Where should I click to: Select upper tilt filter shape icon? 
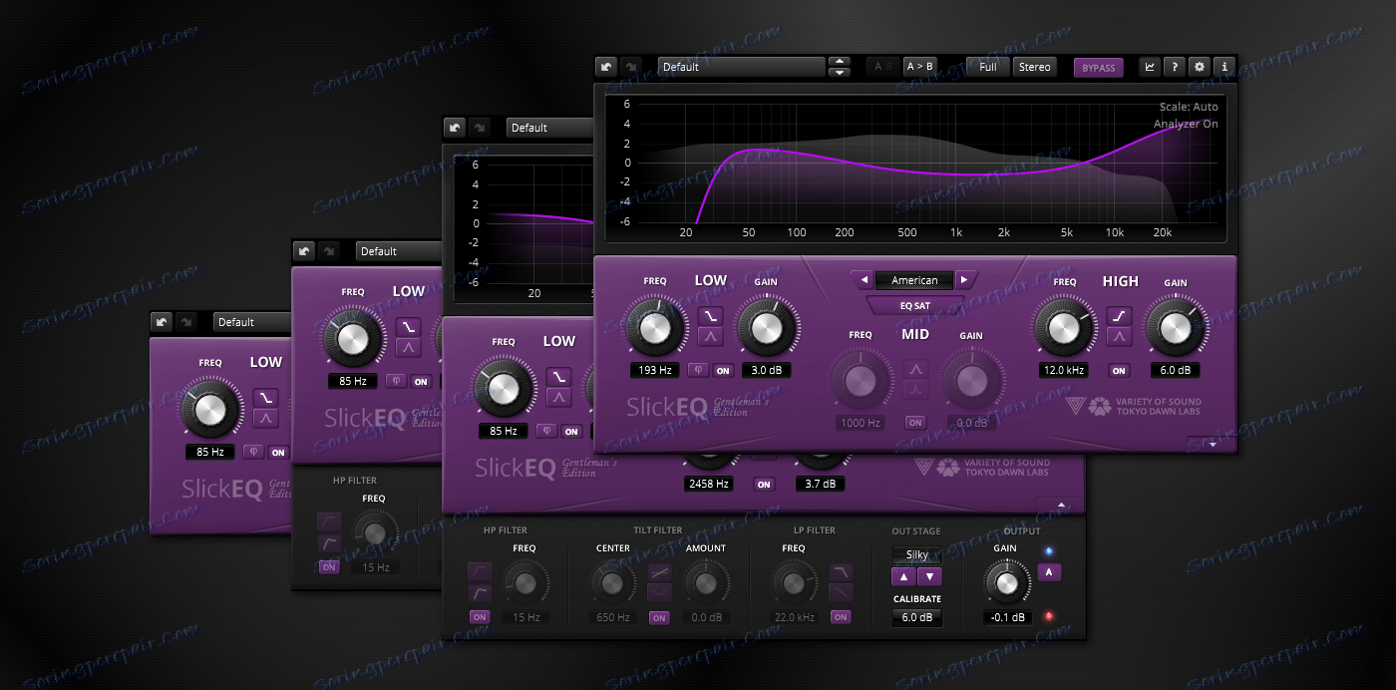pyautogui.click(x=659, y=571)
